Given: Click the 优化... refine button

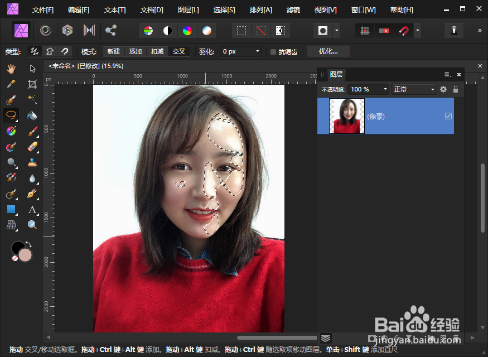Looking at the screenshot, I should (x=328, y=51).
